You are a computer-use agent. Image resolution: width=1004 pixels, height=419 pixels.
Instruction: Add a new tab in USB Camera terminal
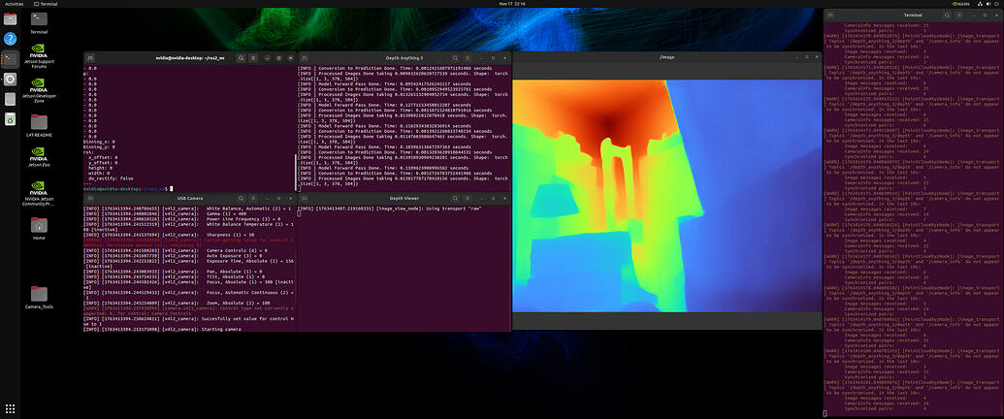coord(90,198)
